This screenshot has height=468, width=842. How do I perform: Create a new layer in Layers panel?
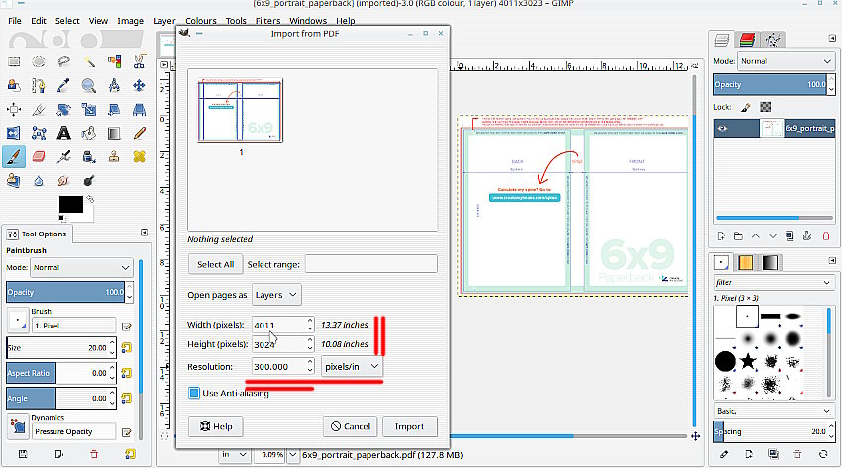click(x=721, y=235)
